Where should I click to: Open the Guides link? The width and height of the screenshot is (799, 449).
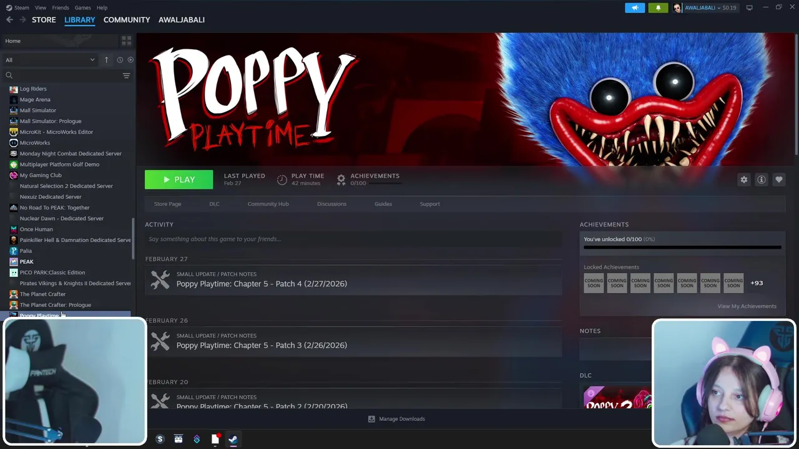click(x=383, y=204)
